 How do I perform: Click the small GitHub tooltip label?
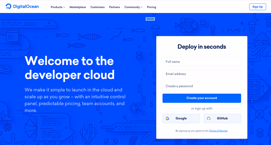click(x=150, y=19)
